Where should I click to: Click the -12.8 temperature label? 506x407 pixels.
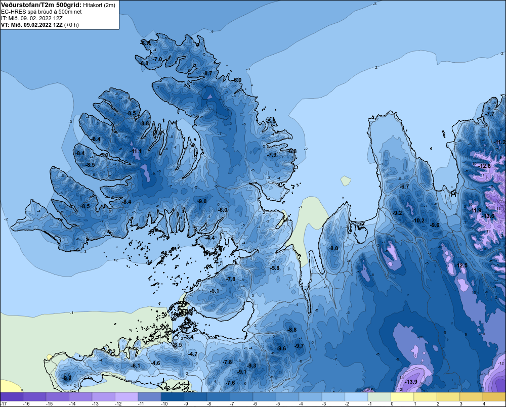[x=484, y=166]
